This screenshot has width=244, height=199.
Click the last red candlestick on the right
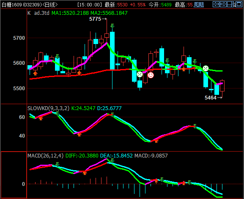[222, 86]
